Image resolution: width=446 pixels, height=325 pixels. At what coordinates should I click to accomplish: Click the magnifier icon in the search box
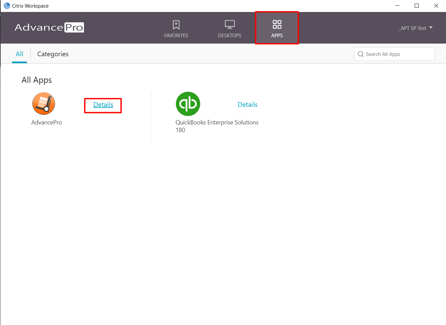360,54
